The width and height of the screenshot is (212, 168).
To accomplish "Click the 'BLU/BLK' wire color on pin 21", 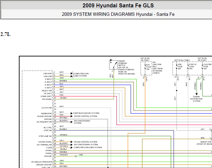I will (x=63, y=129).
